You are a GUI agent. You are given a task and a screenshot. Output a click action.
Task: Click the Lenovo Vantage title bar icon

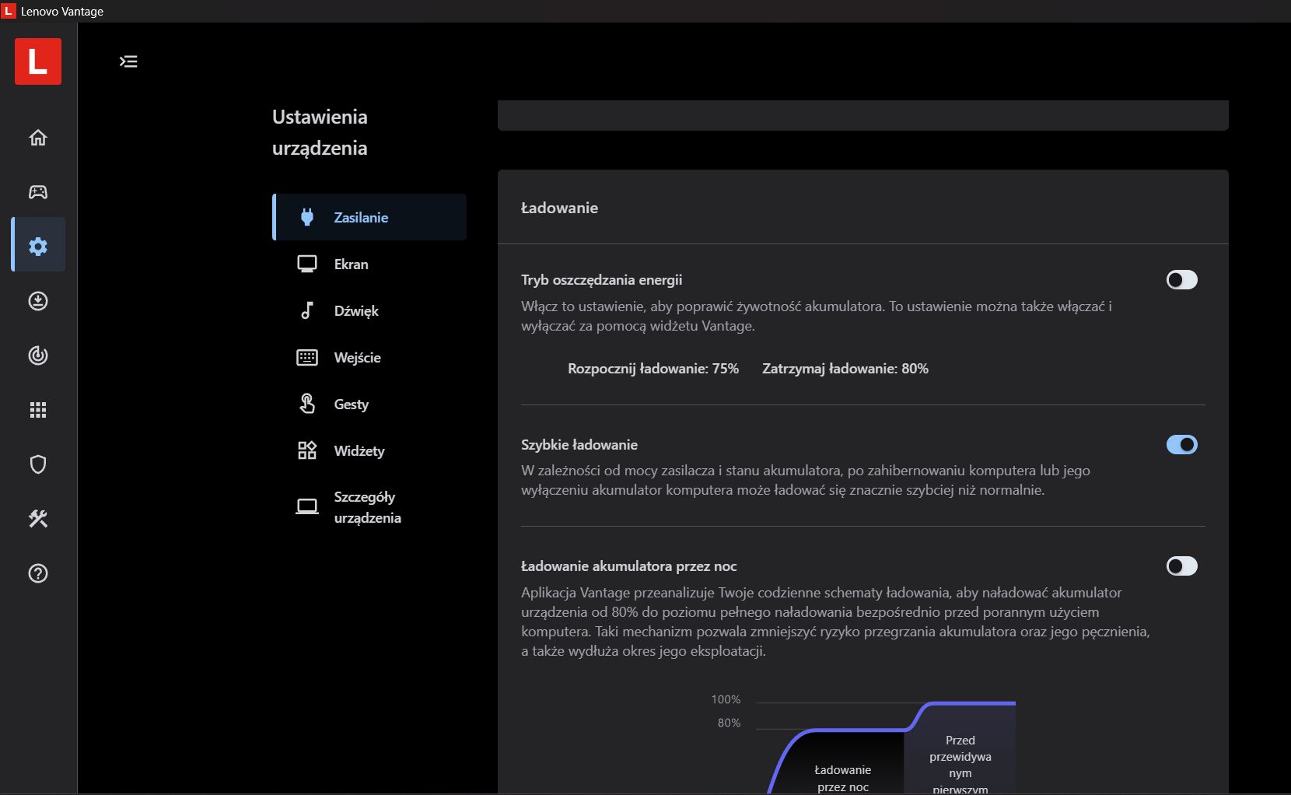pos(8,11)
